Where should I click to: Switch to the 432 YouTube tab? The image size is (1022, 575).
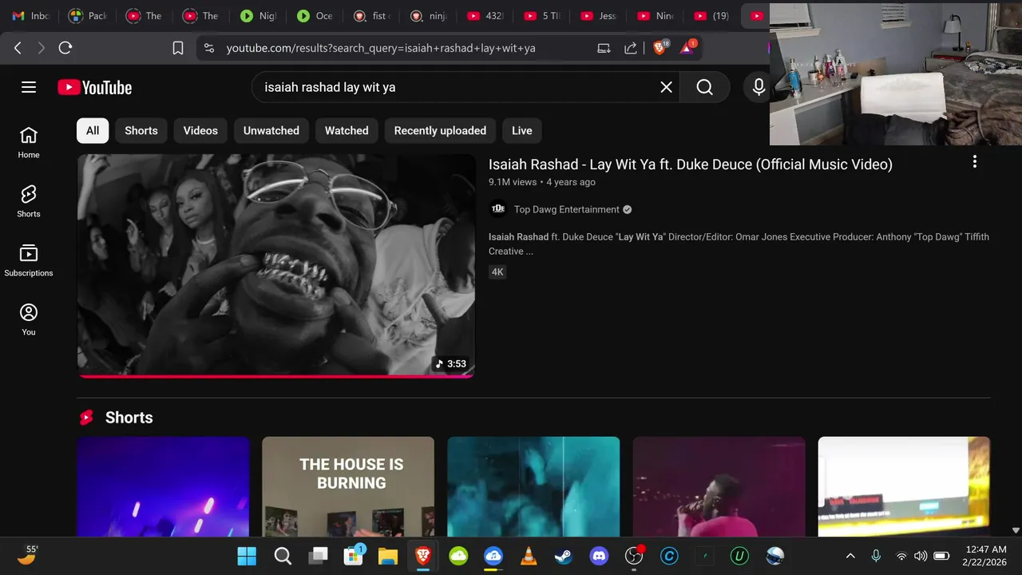tap(485, 16)
